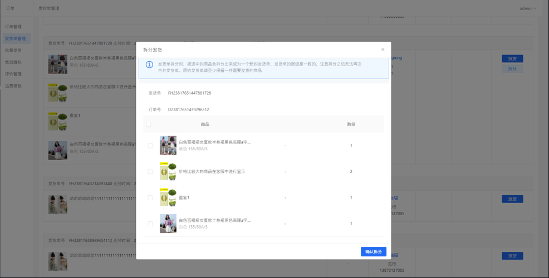The height and width of the screenshot is (278, 549).
Task: Go to 批量发货 in the sidebar
Action: click(x=13, y=51)
